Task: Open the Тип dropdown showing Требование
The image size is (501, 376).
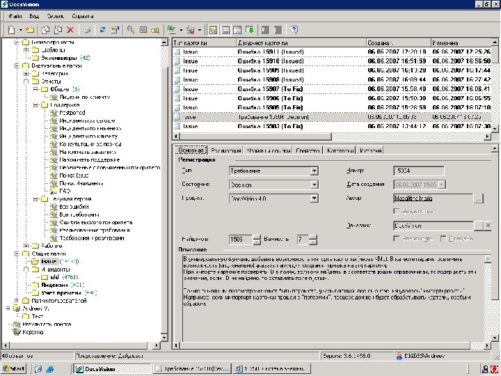Action: tap(315, 171)
